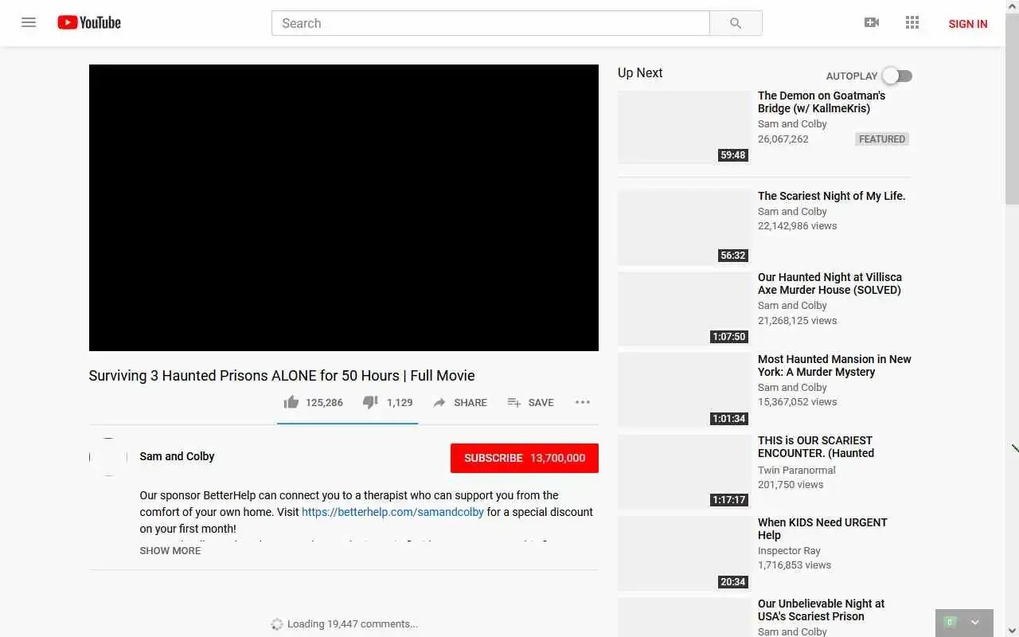Click the 1:07:50 duration badge

coord(729,337)
